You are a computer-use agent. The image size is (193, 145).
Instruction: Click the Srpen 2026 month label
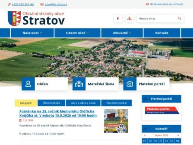coord(161,135)
